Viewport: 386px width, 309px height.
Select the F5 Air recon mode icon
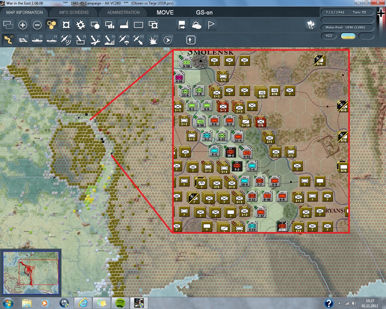tap(66, 40)
